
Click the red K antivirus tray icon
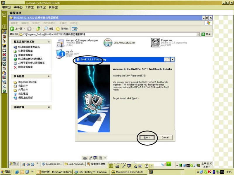[x=210, y=172]
